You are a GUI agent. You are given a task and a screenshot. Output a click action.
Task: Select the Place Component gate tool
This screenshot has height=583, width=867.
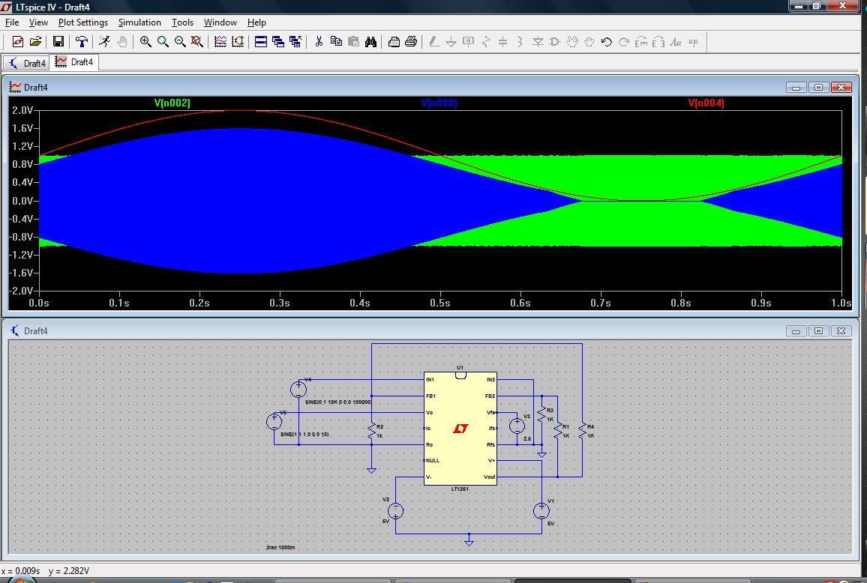(x=554, y=42)
